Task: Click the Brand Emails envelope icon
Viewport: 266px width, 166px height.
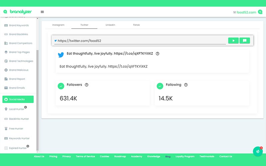Action: pos(6,88)
